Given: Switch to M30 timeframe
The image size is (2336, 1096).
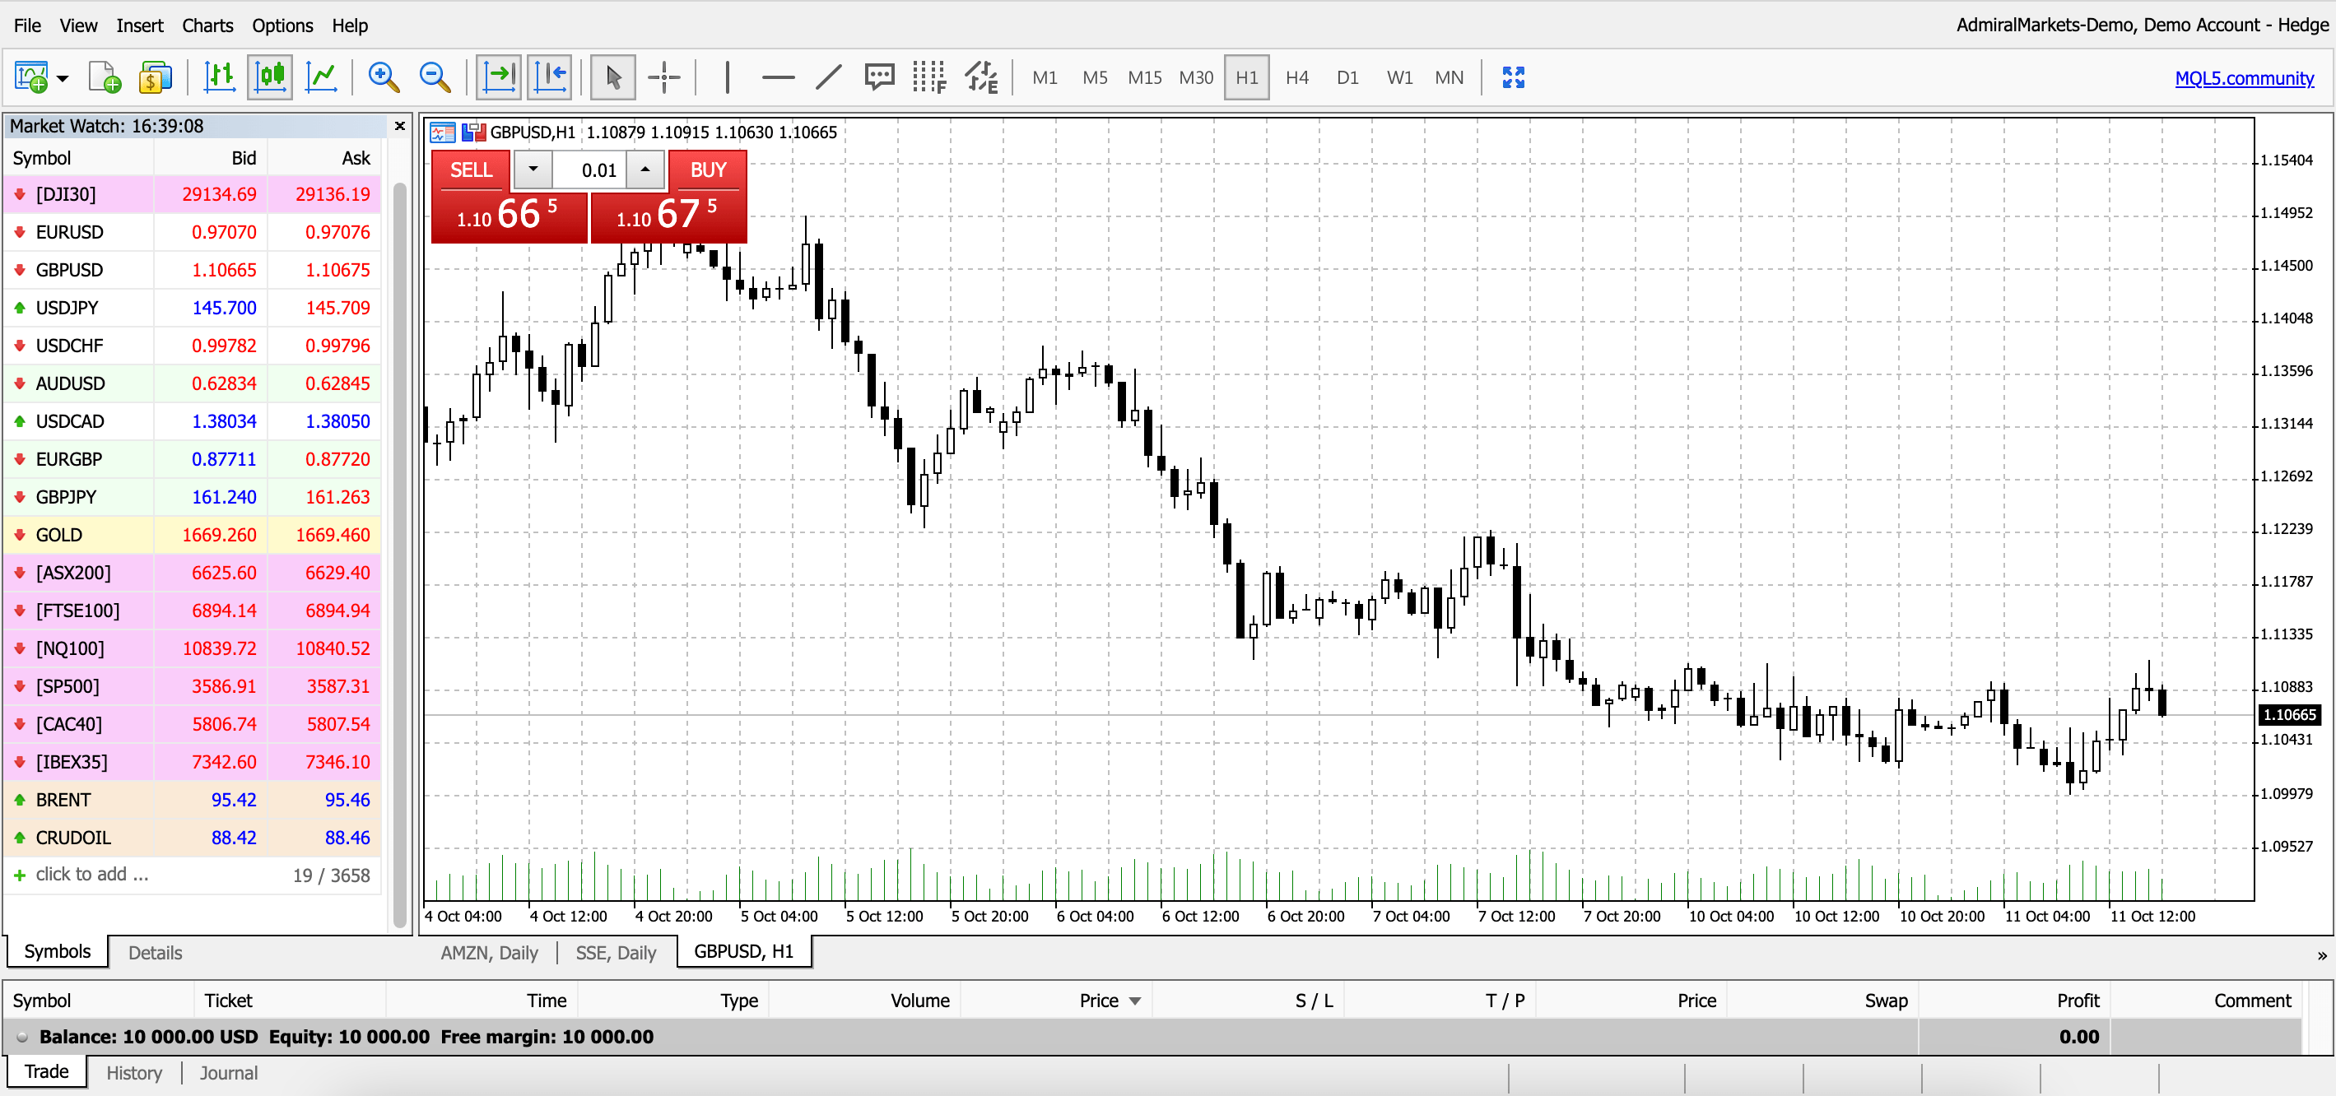Looking at the screenshot, I should click(x=1195, y=78).
